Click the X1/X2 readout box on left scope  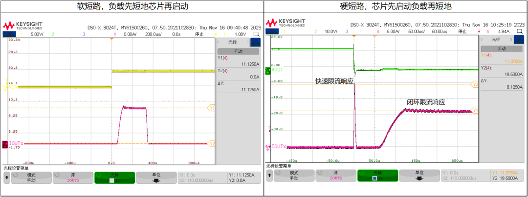pyautogui.click(x=202, y=177)
